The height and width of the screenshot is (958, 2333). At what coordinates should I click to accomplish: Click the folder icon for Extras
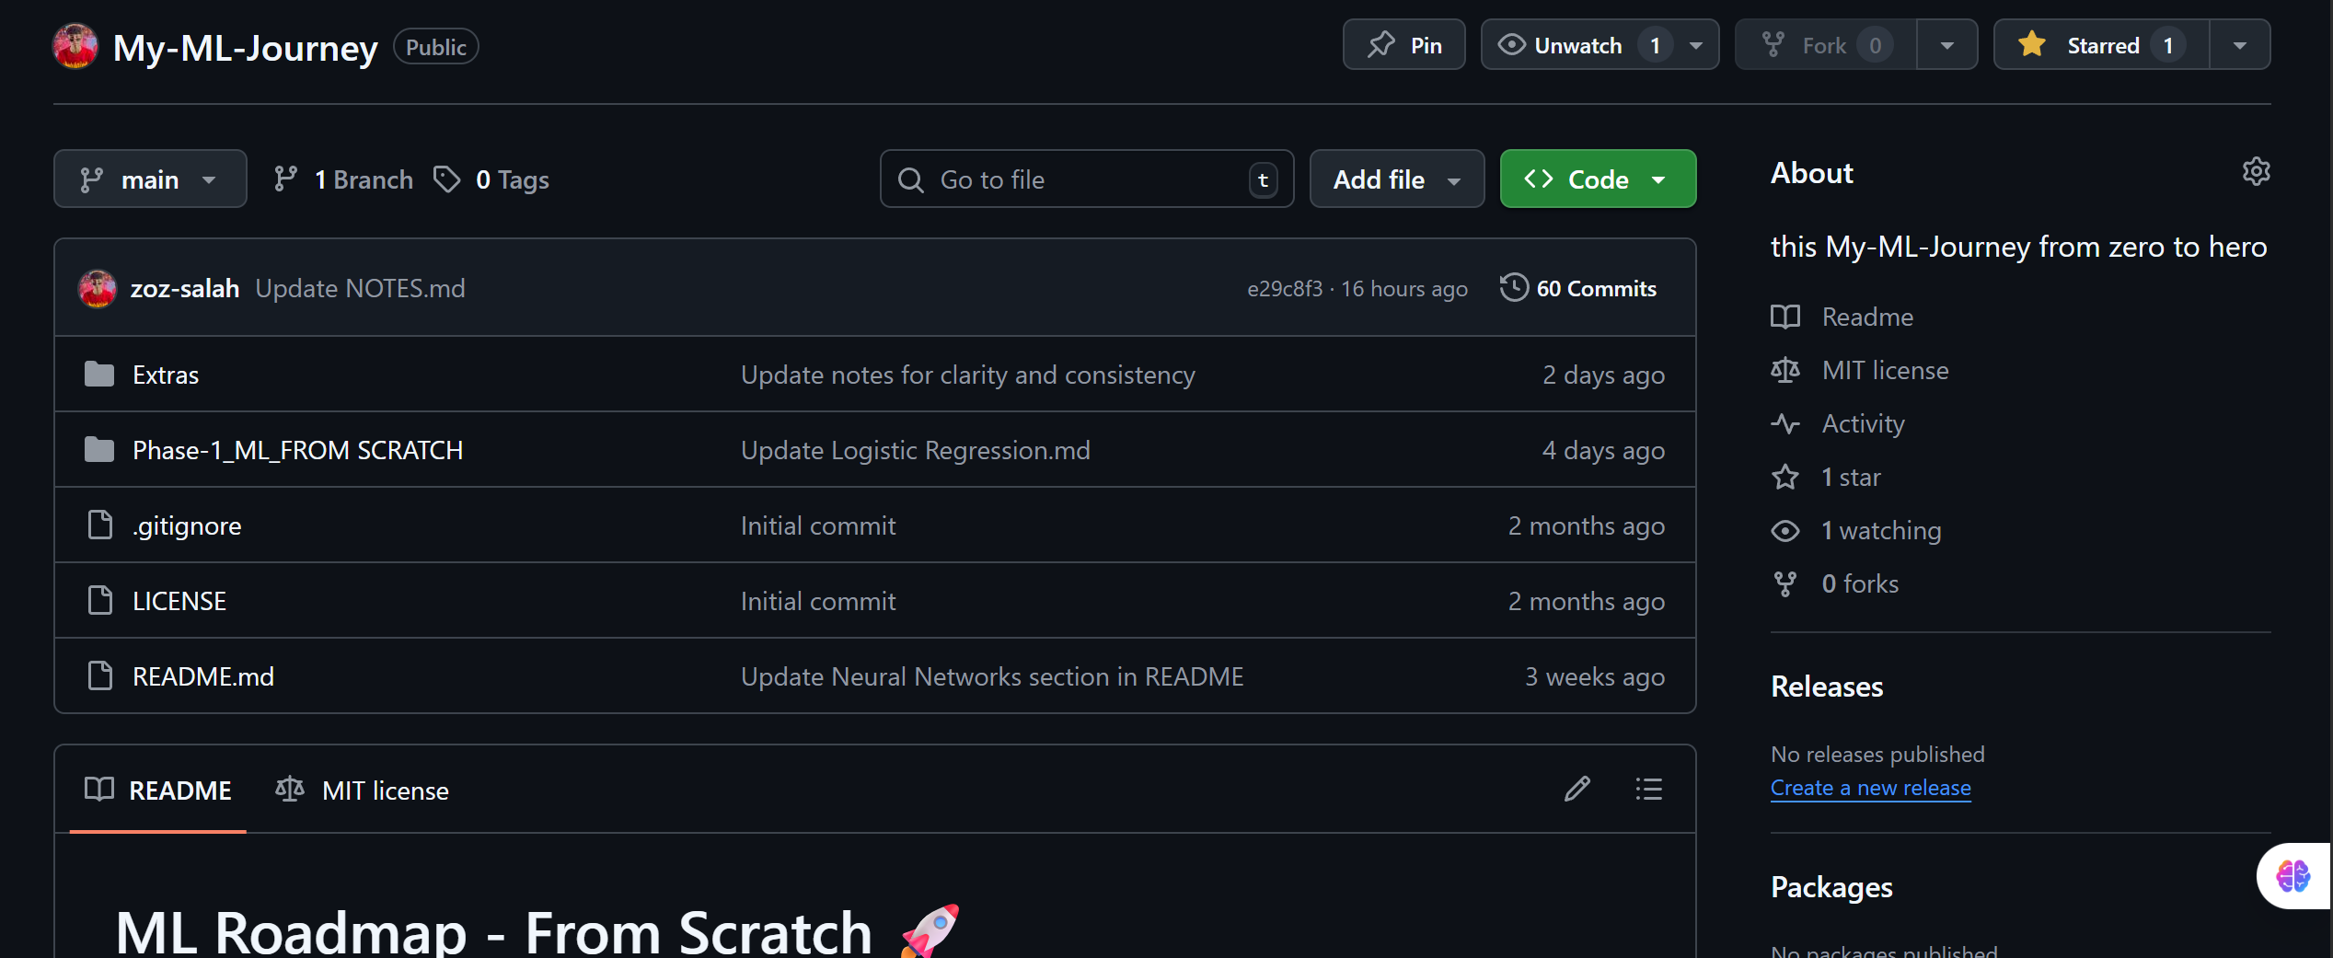(98, 374)
